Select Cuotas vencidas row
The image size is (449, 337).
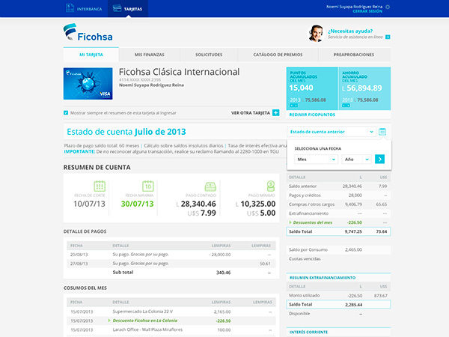338,259
